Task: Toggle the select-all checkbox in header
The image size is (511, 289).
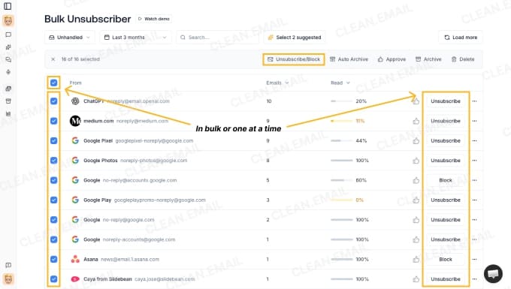Action: 54,83
